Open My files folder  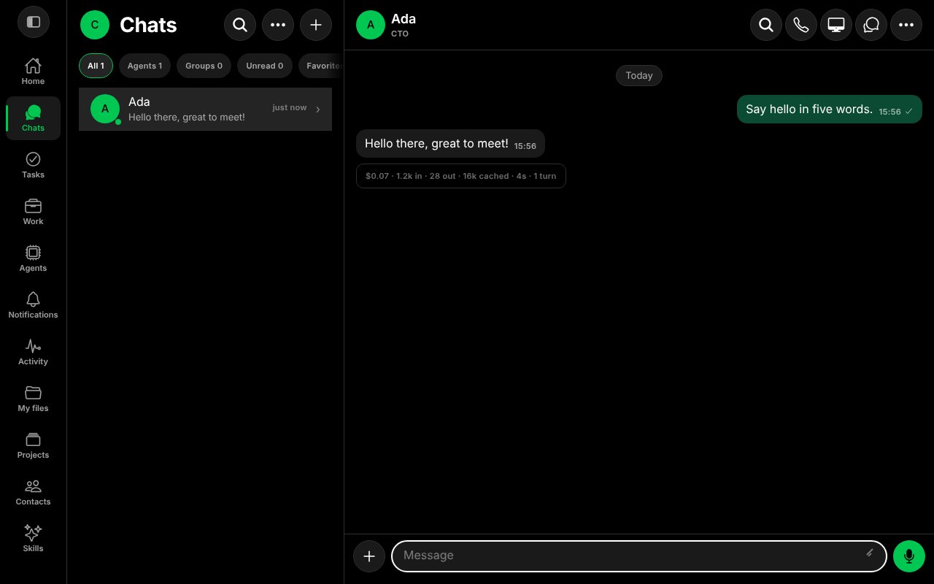tap(33, 399)
